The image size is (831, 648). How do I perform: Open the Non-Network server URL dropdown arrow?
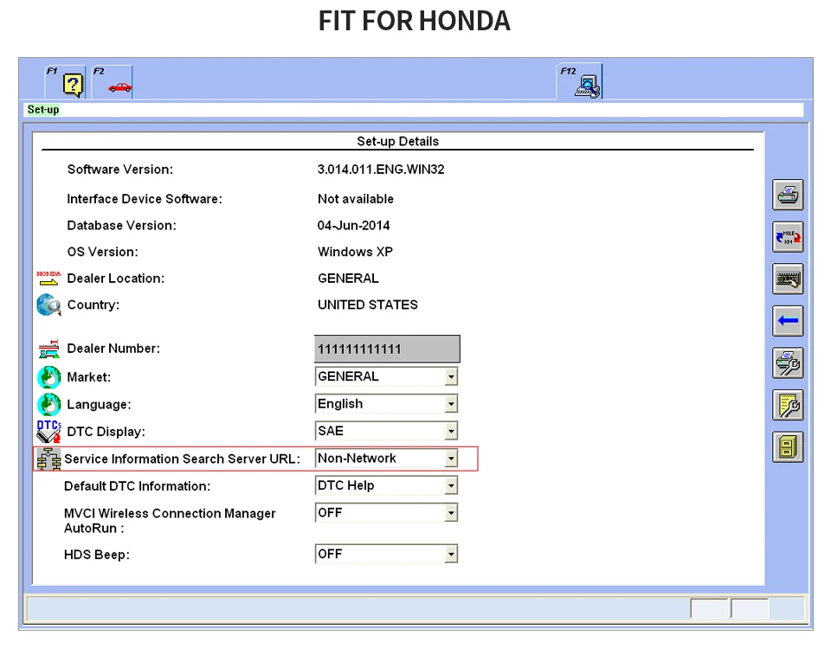pos(450,459)
